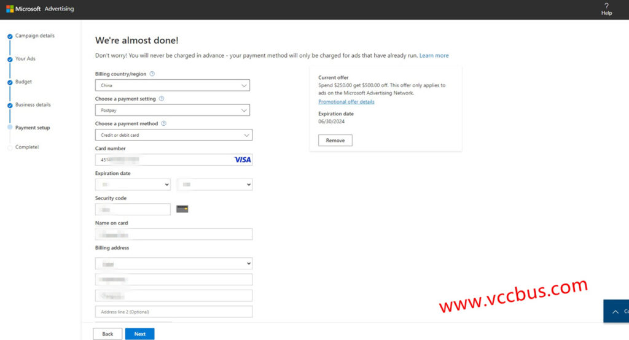Go to Business details step
Screen dimensions: 629x340
pyautogui.click(x=33, y=105)
